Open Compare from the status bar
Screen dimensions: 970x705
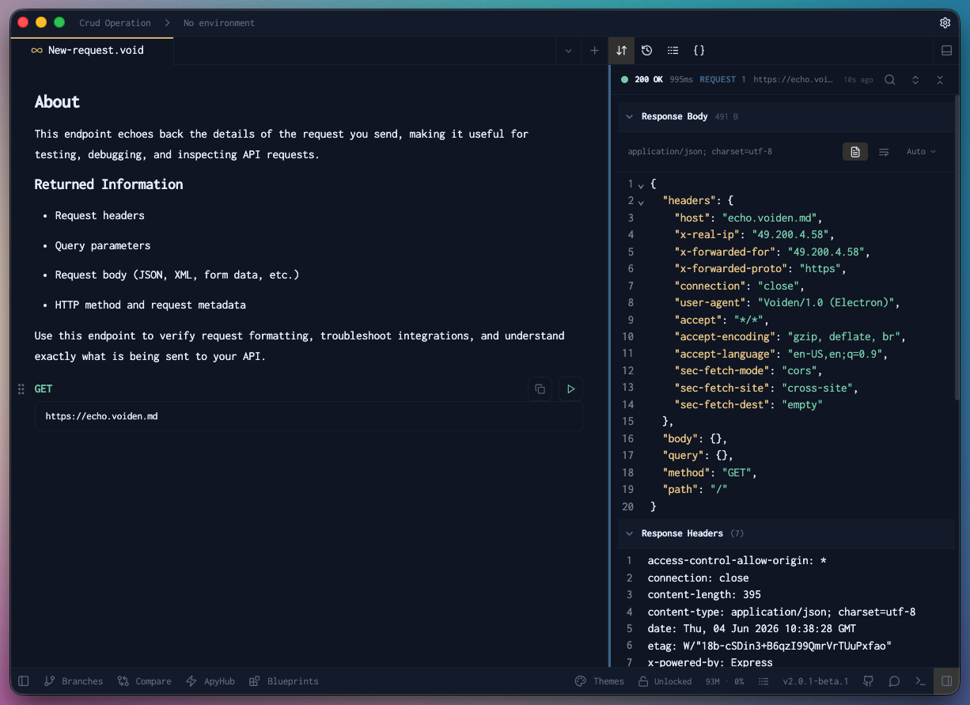(x=145, y=681)
